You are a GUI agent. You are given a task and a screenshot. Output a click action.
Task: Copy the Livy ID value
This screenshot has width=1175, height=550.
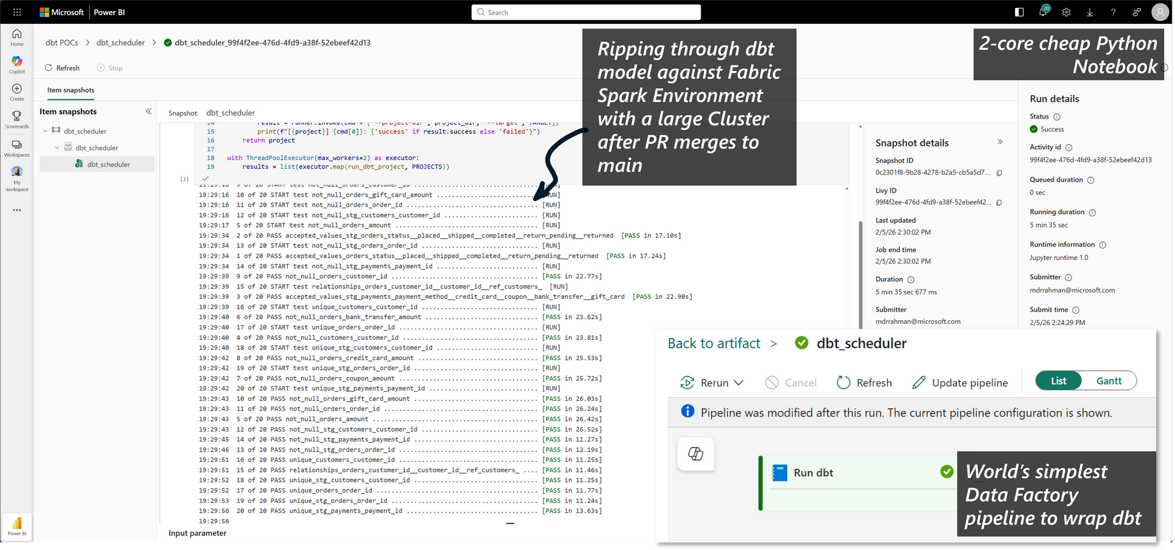[999, 202]
